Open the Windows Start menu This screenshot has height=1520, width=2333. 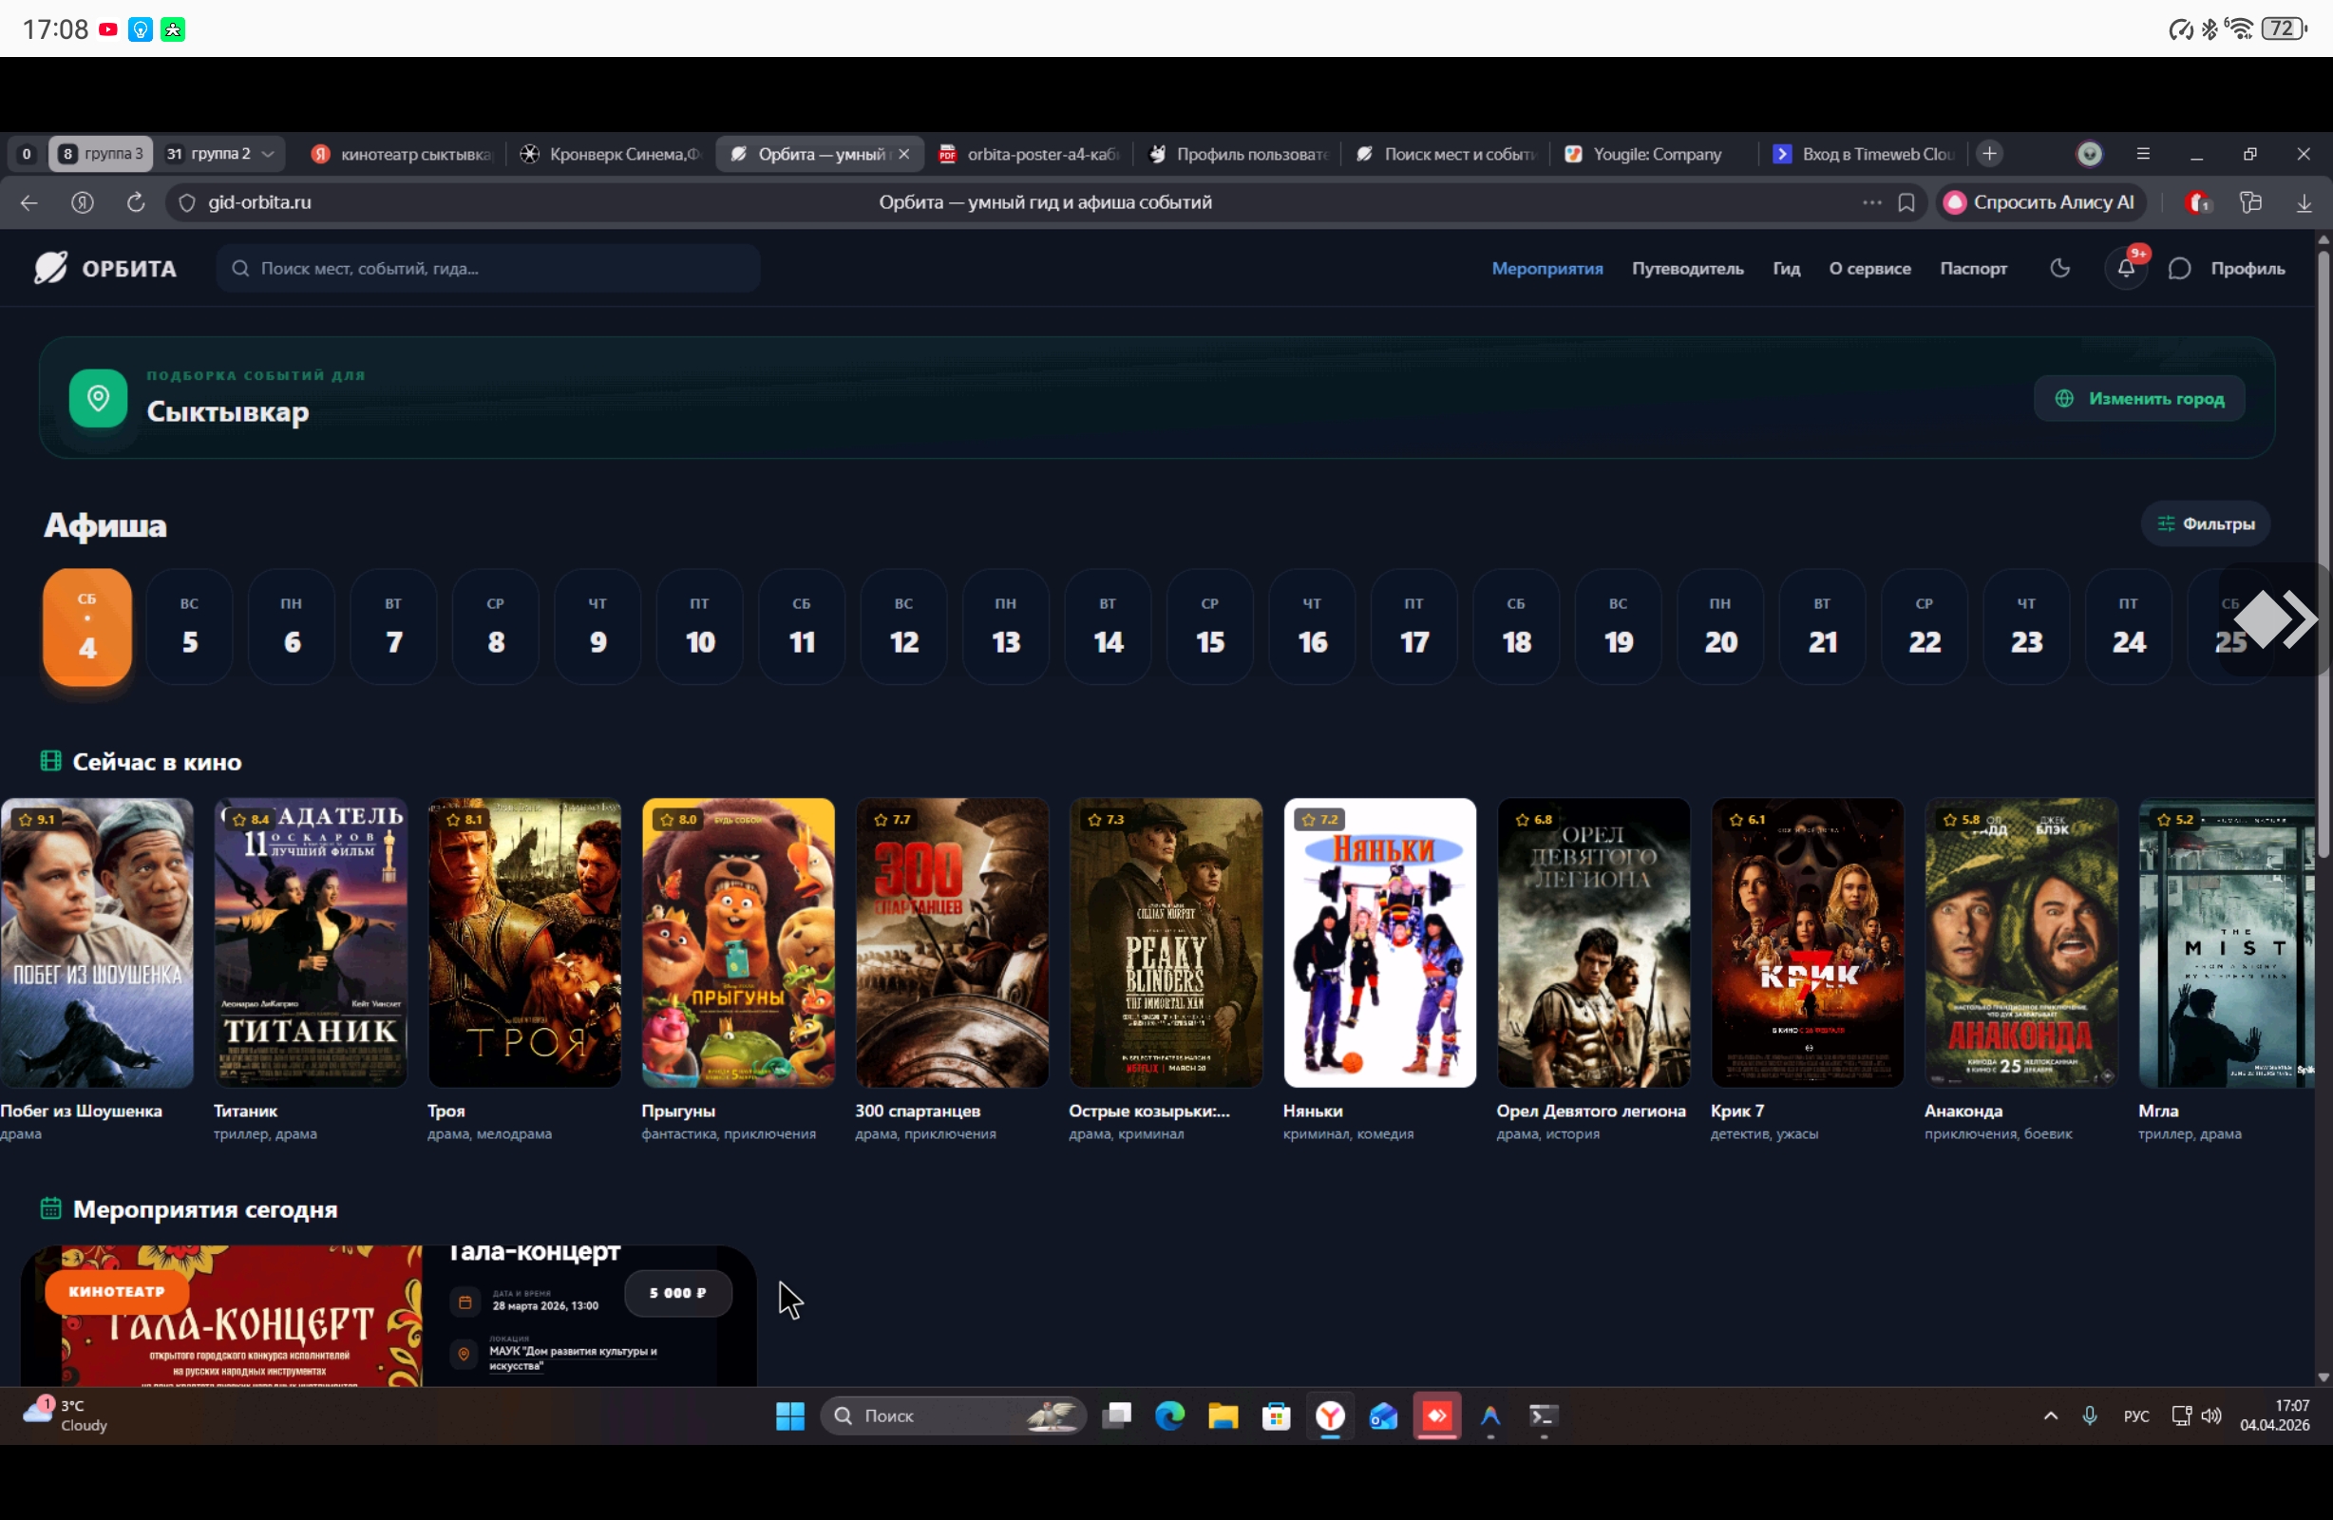790,1415
